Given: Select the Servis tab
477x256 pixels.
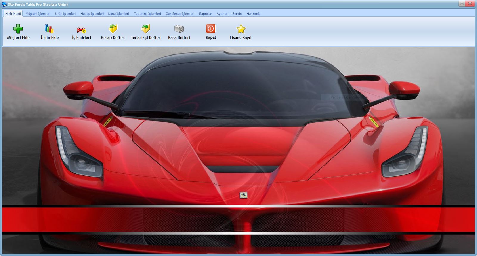Looking at the screenshot, I should [237, 14].
